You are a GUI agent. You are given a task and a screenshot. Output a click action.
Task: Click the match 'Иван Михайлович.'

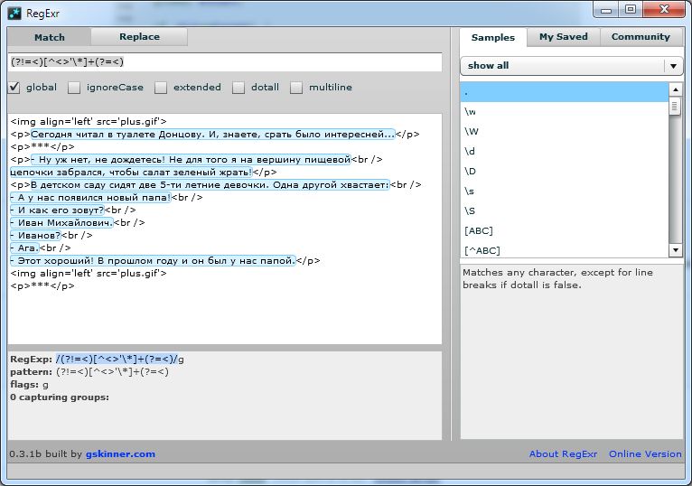[x=61, y=223]
